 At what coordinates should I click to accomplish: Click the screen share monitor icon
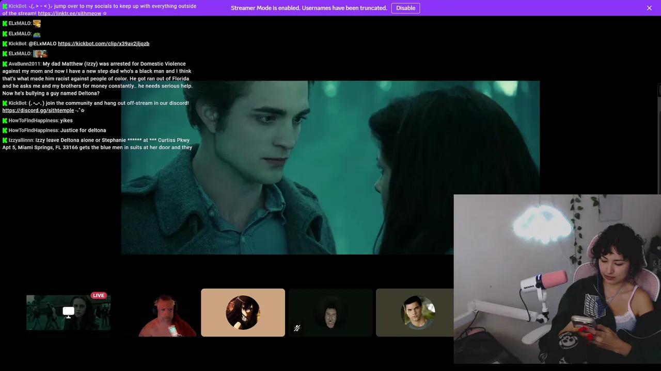point(68,312)
